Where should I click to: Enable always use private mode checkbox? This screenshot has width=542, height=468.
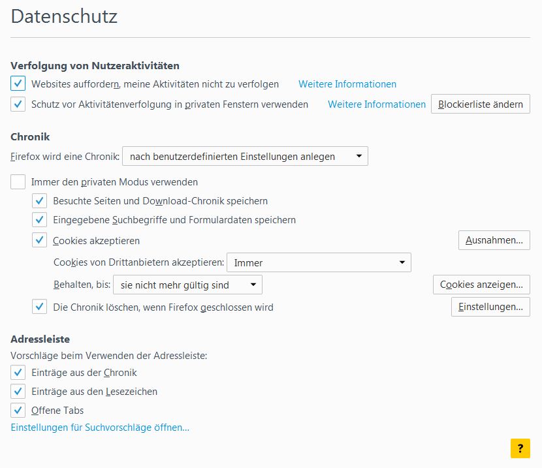point(18,182)
